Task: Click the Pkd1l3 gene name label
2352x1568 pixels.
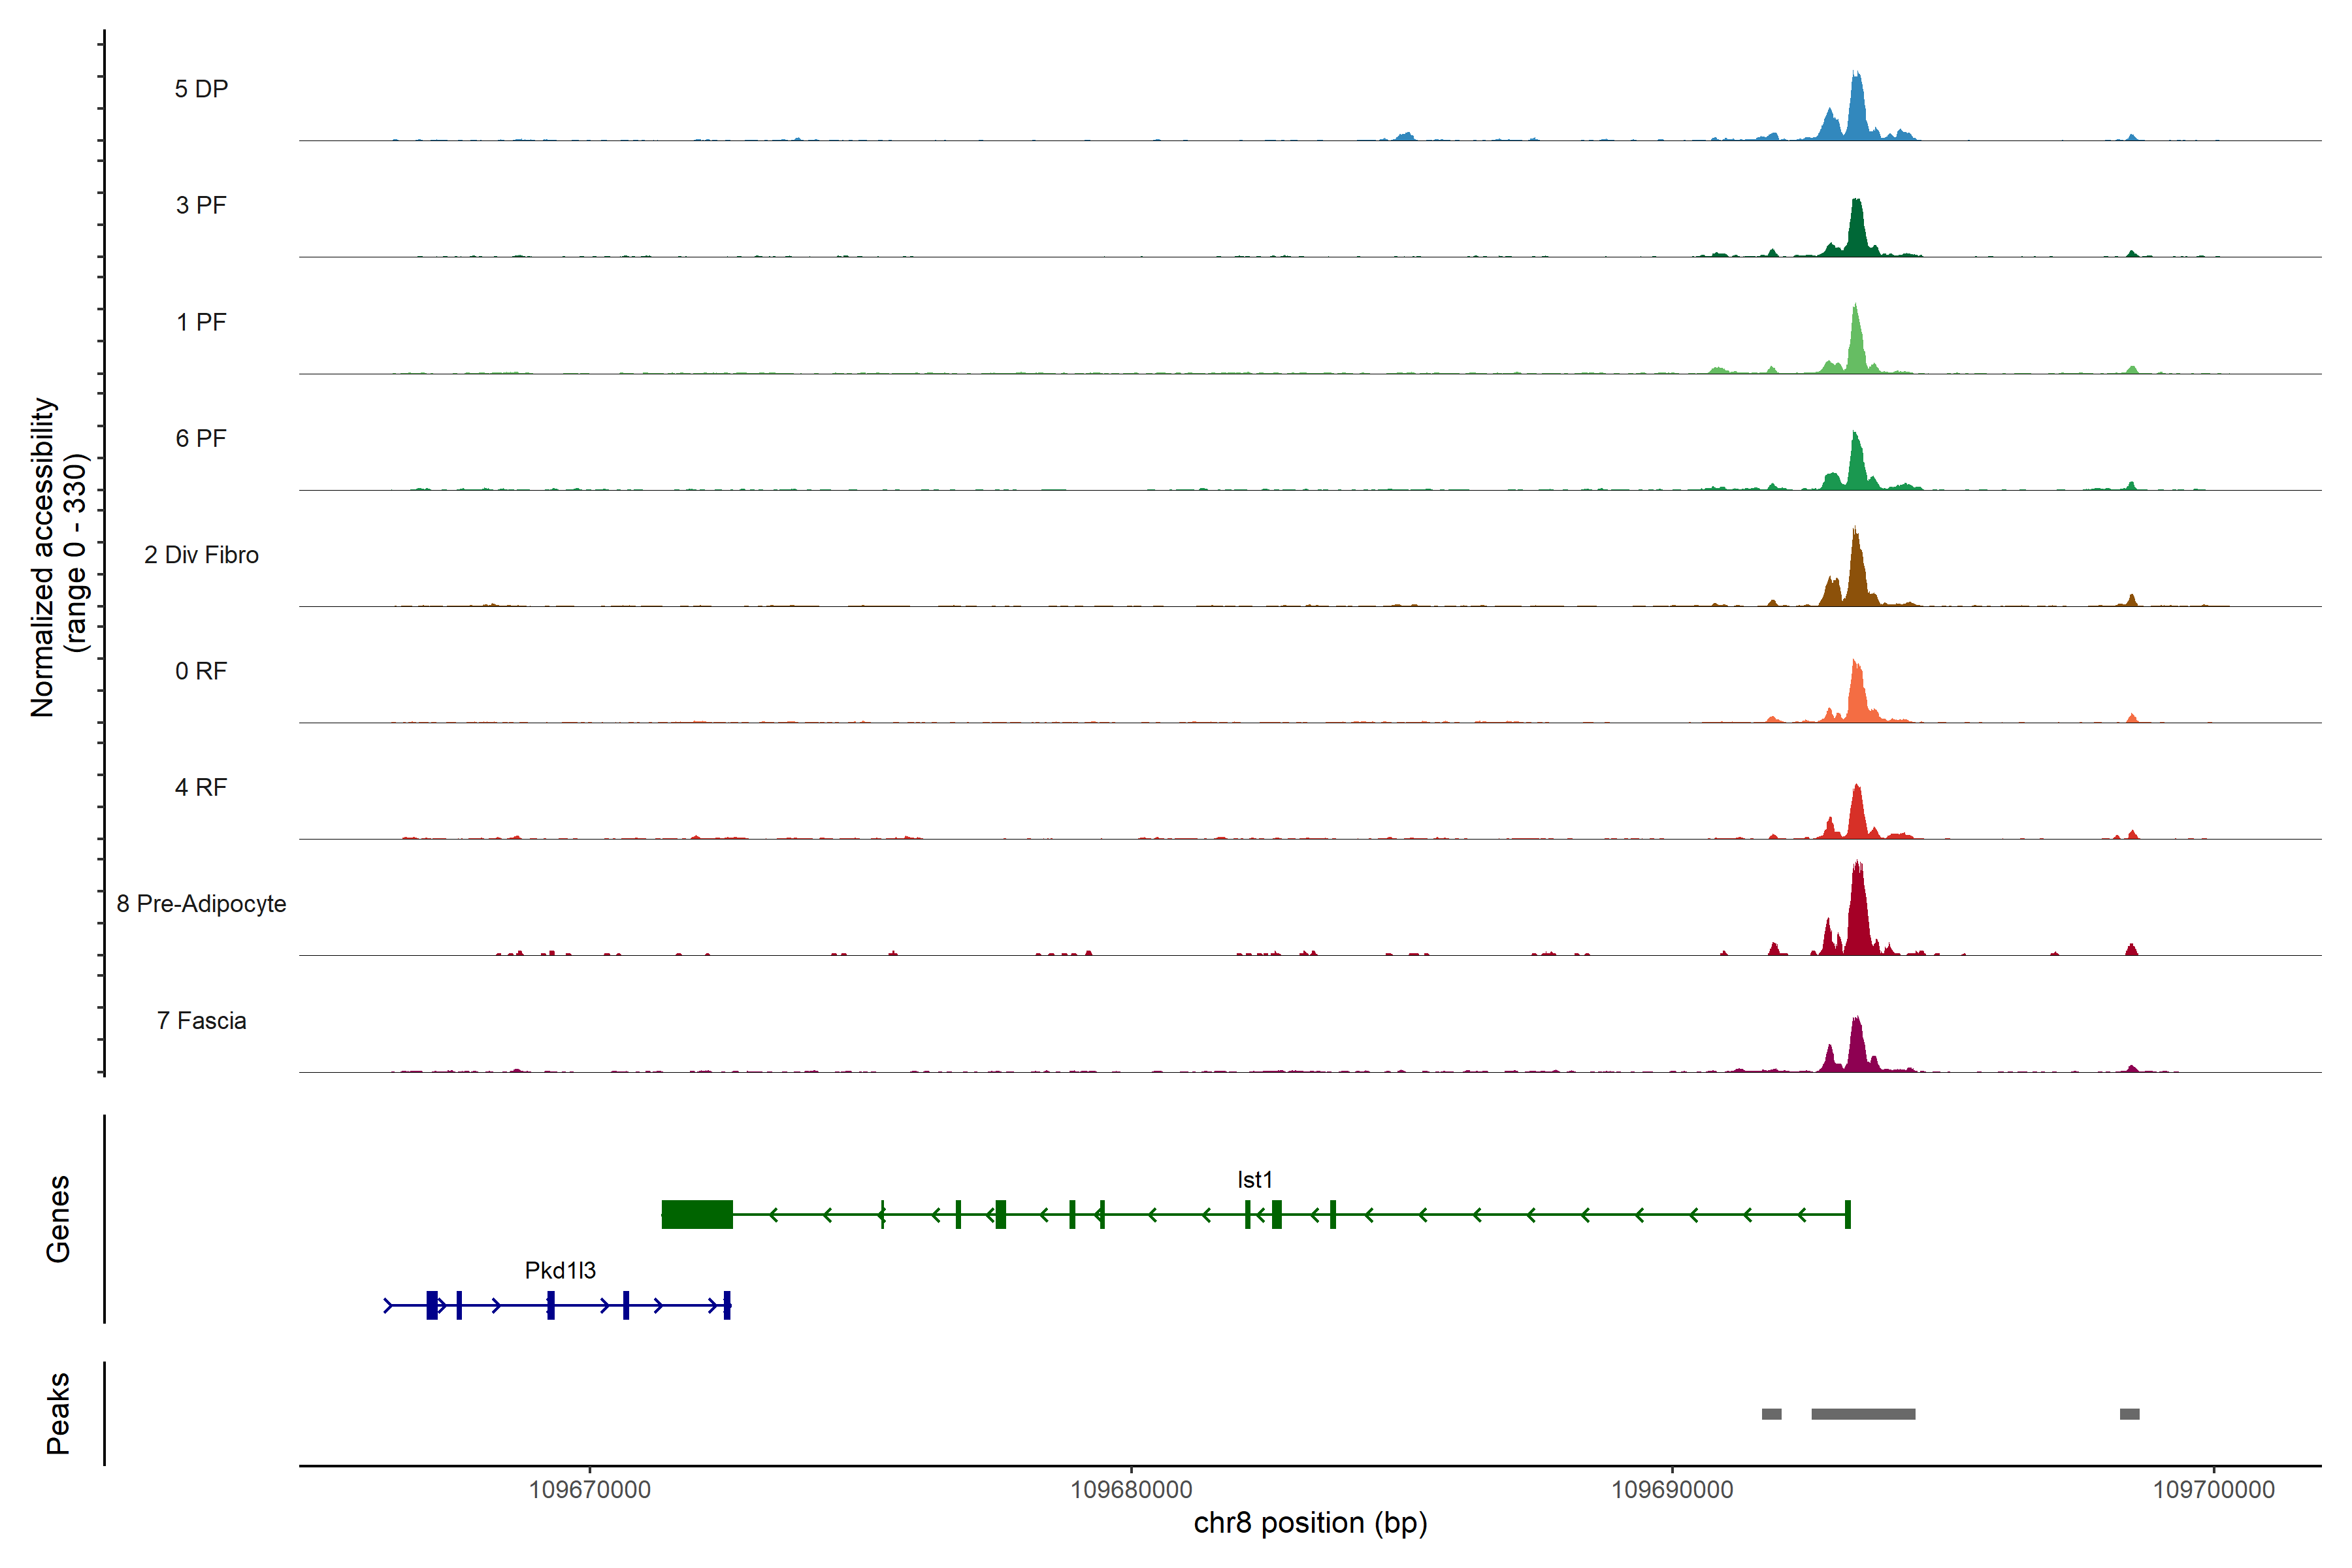Action: [x=560, y=1271]
